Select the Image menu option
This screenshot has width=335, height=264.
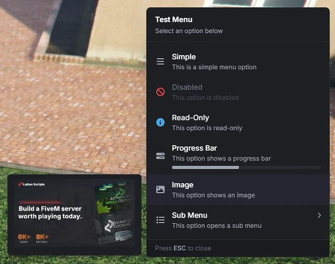238,190
